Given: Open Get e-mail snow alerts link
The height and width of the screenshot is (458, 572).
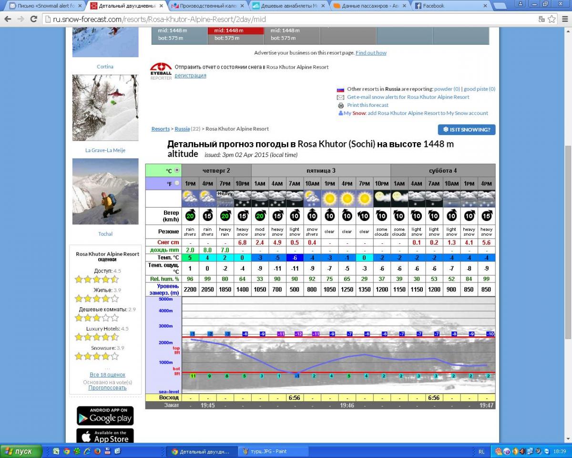Looking at the screenshot, I should click(x=408, y=97).
